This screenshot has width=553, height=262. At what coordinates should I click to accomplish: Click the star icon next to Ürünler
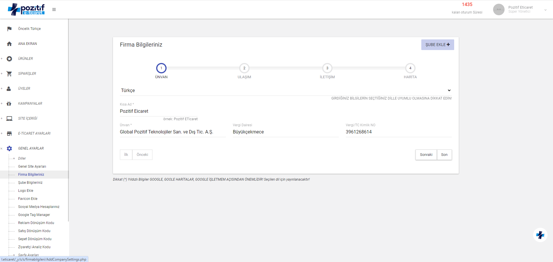9,59
